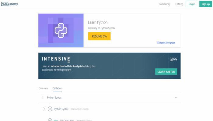Open the Codecademy logo home link
213x121 pixels.
(9, 4)
